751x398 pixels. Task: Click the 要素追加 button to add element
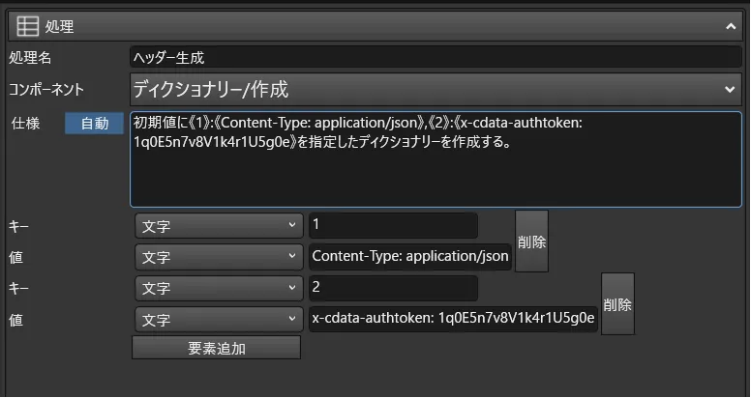216,348
